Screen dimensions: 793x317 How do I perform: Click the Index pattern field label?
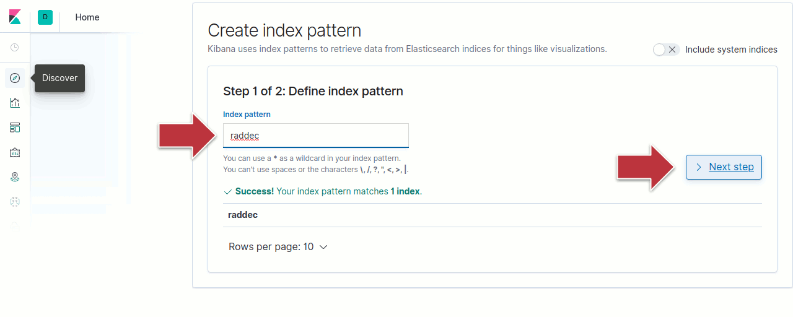pos(247,115)
